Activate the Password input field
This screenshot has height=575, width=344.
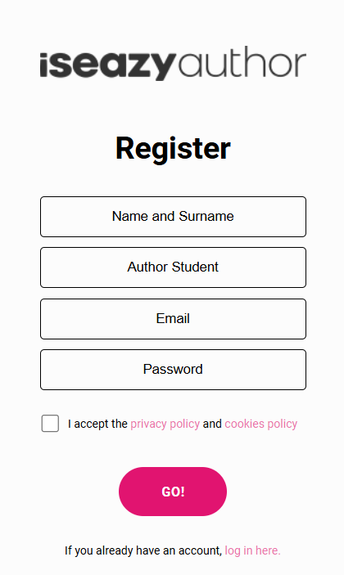tap(173, 370)
